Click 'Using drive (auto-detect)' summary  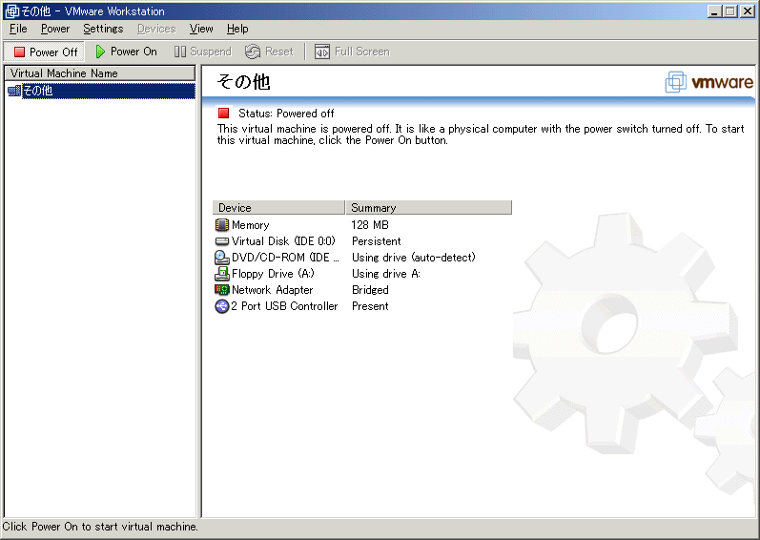pyautogui.click(x=414, y=258)
